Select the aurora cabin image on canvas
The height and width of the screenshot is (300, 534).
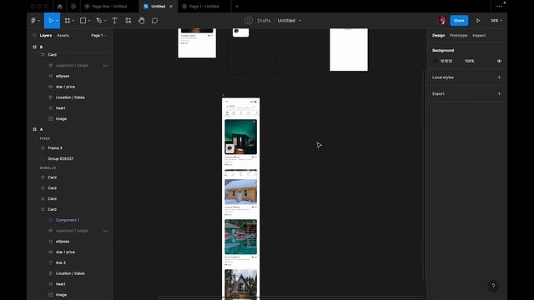click(241, 137)
